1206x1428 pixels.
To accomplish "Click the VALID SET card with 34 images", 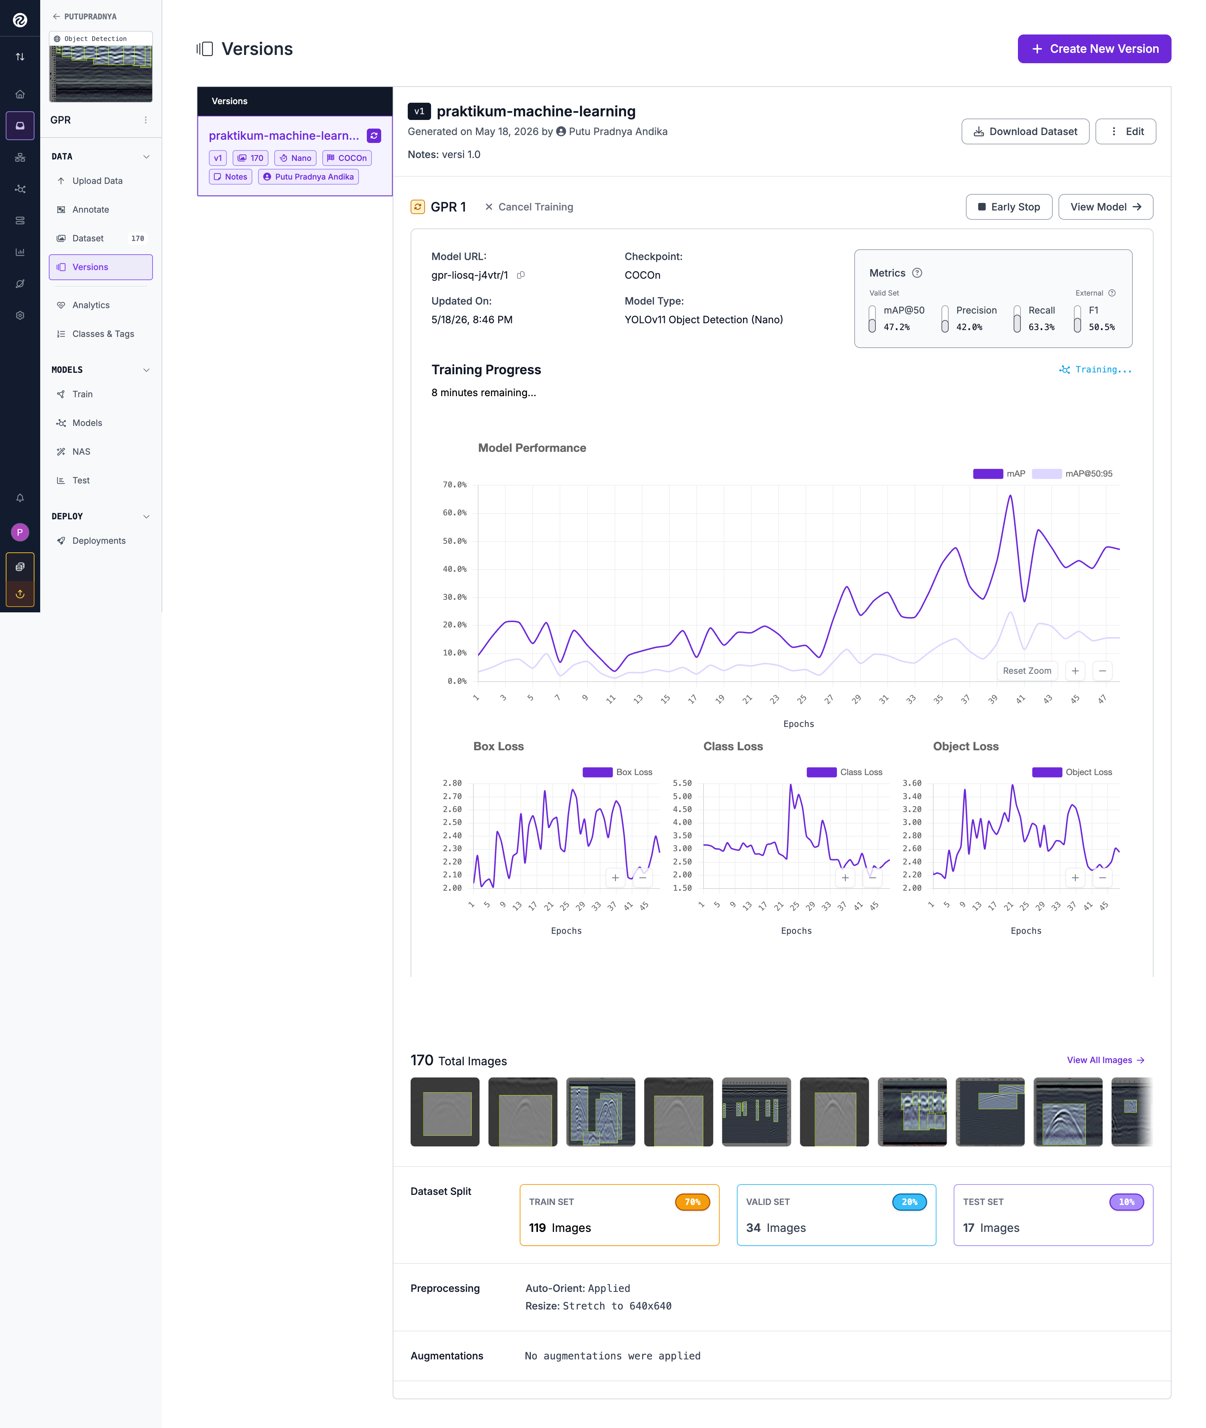I will (x=836, y=1215).
